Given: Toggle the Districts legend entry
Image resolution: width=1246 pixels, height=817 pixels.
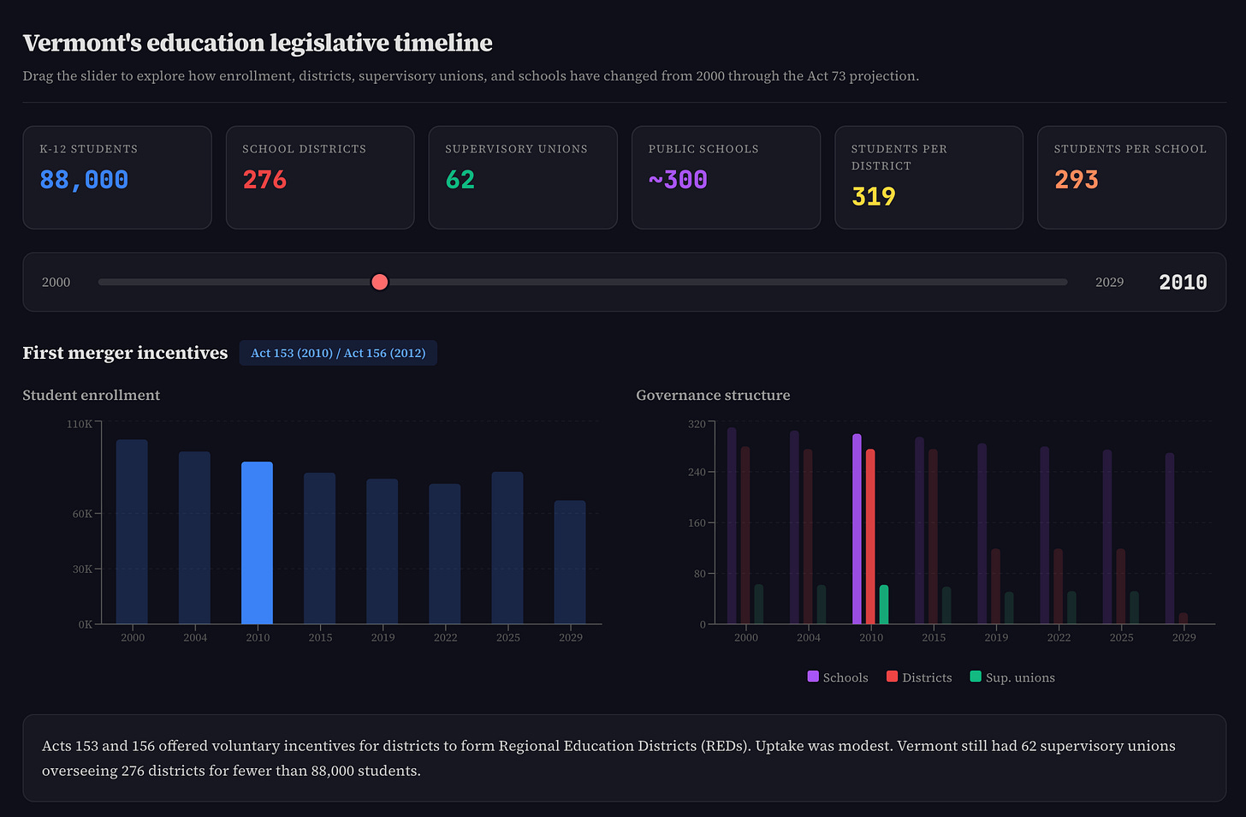Looking at the screenshot, I should click(x=918, y=677).
